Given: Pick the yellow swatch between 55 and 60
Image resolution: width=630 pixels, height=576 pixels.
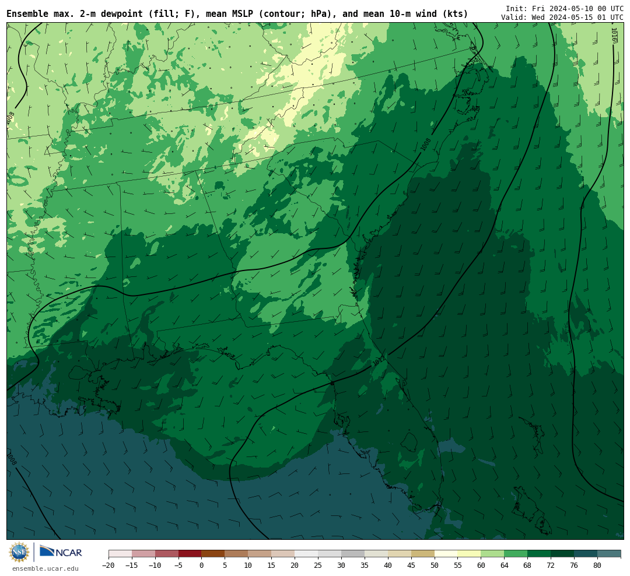Looking at the screenshot, I should [469, 554].
